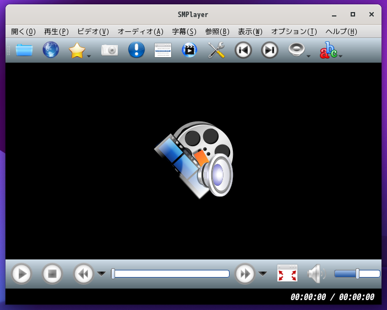The height and width of the screenshot is (310, 387).
Task: Expand the favorites star dropdown arrow
Action: point(89,57)
